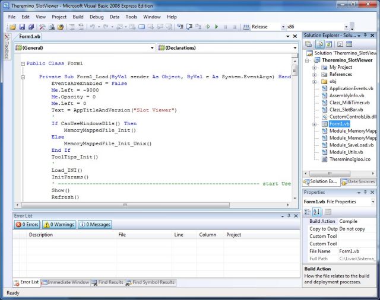380x300 pixels.
Task: Open the Debug menu
Action: point(96,17)
